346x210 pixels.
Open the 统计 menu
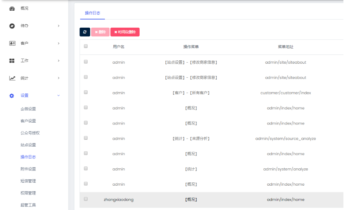[24, 78]
